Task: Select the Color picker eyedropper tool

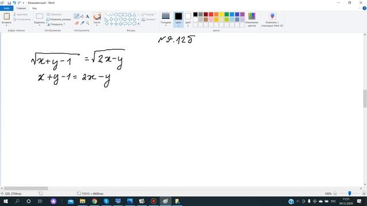Action: [x=82, y=23]
